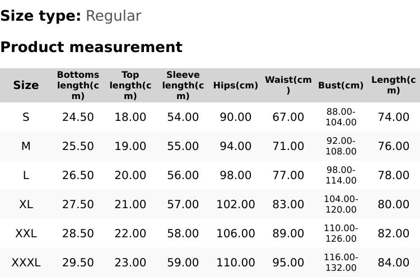Click the 88.00-104.00 bust cell

(340, 117)
